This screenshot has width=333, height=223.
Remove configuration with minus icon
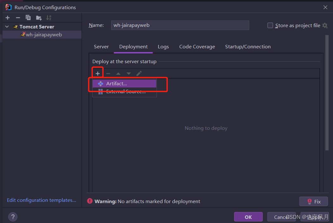[x=18, y=18]
